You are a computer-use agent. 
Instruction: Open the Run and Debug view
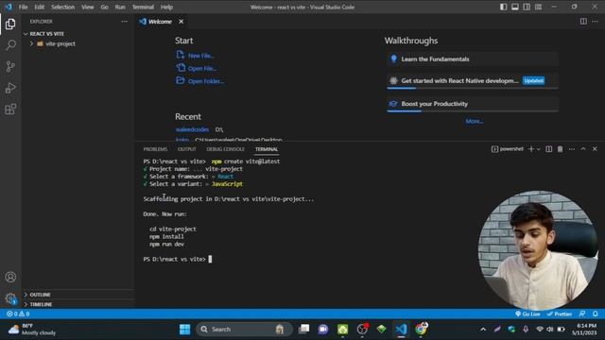10,88
